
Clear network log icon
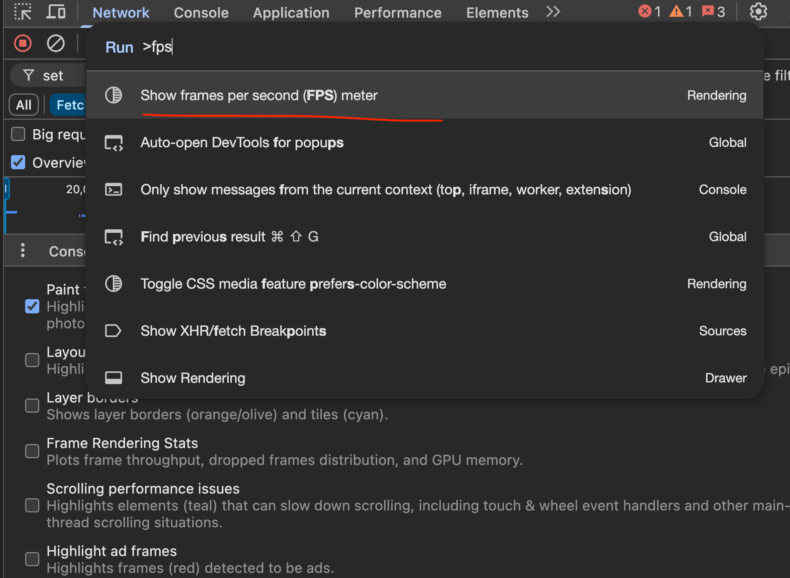56,43
